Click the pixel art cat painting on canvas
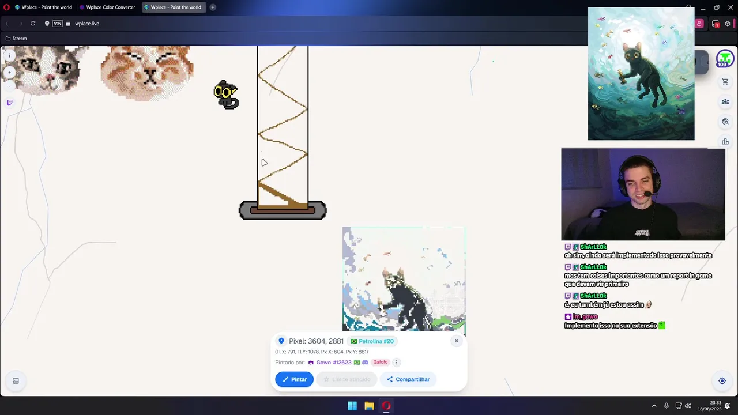This screenshot has height=415, width=738. [404, 280]
